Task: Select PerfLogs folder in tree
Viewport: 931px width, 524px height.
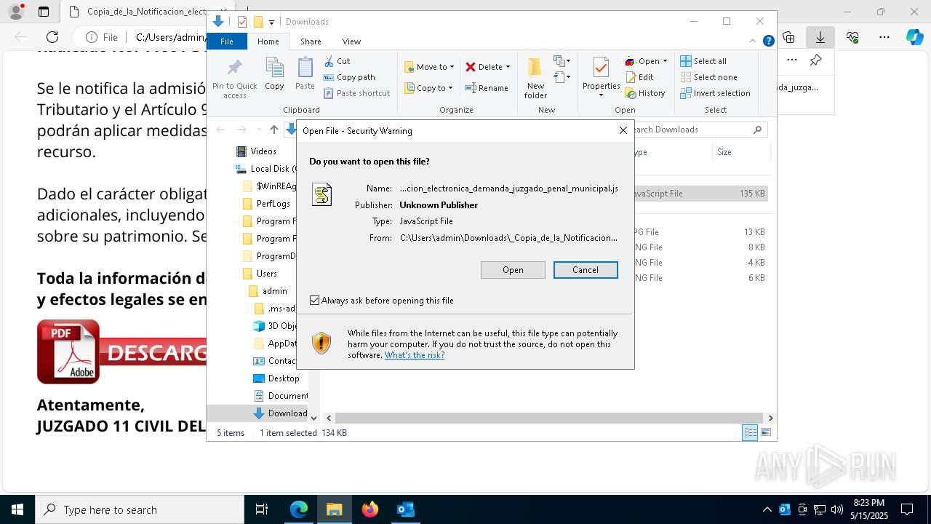Action: pyautogui.click(x=266, y=204)
